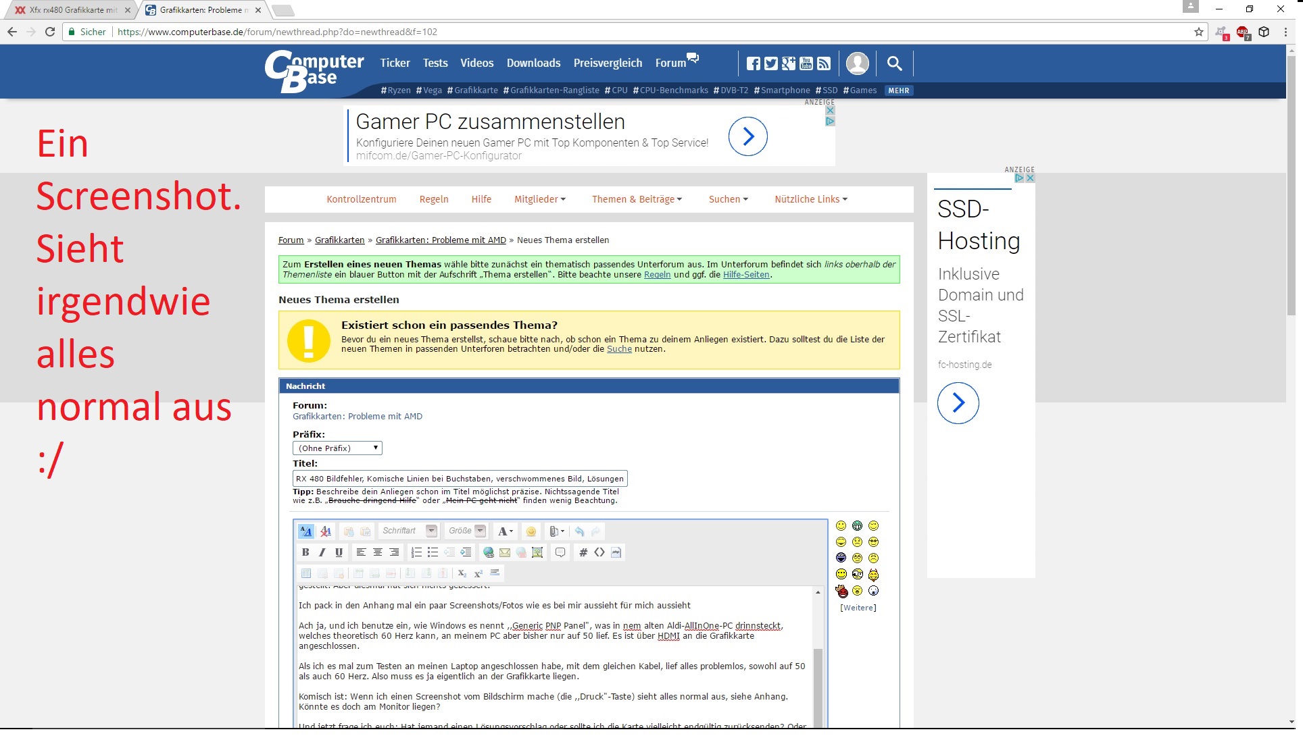Insert image using picture icon

(x=537, y=552)
